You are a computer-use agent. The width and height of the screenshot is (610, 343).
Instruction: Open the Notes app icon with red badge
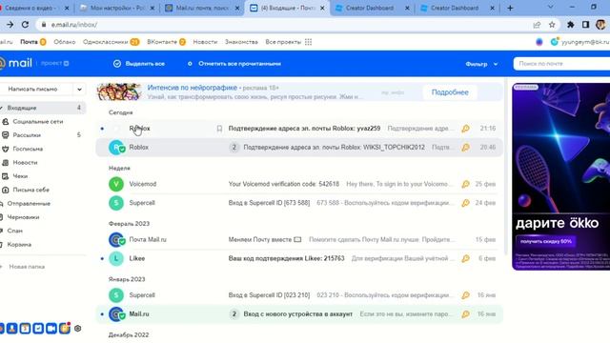pyautogui.click(x=65, y=328)
